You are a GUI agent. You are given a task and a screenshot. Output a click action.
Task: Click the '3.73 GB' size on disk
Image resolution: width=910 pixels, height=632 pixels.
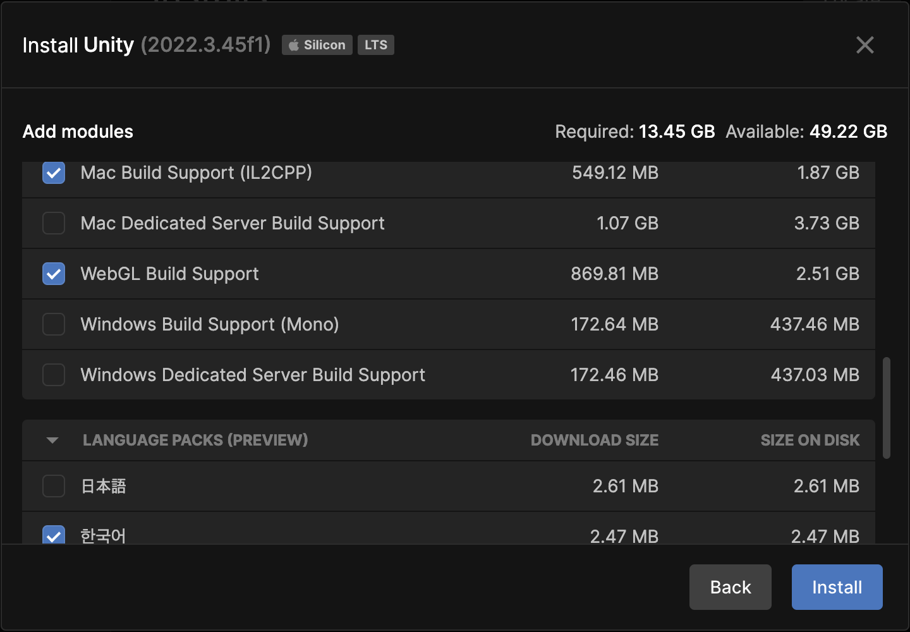[x=827, y=223]
